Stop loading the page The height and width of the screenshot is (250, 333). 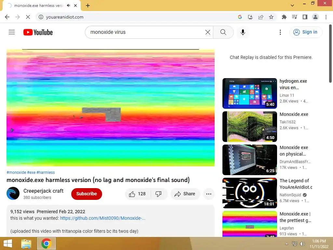pos(28,17)
